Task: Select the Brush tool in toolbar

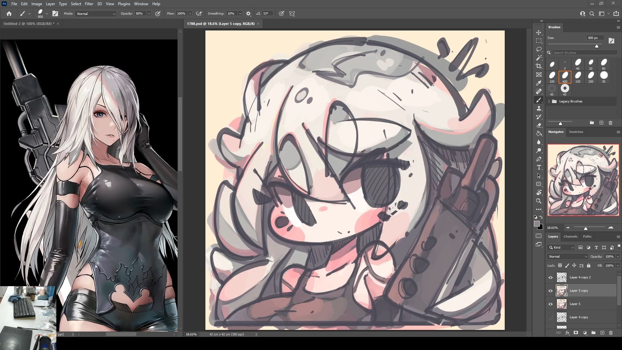Action: coord(539,100)
